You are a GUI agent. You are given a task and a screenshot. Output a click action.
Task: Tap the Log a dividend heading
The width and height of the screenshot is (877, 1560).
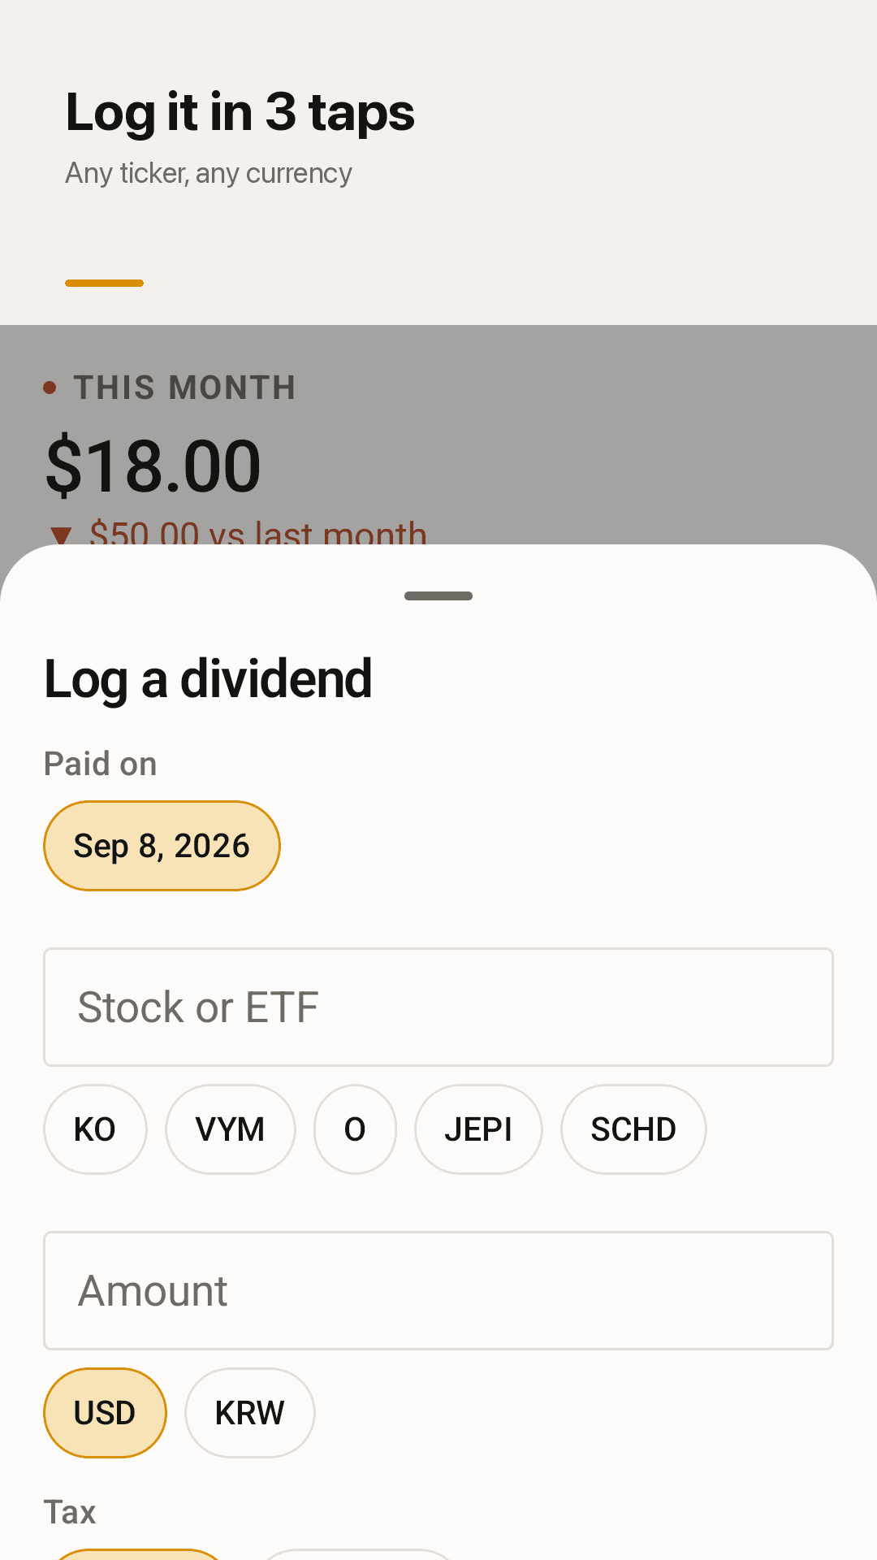tap(208, 679)
